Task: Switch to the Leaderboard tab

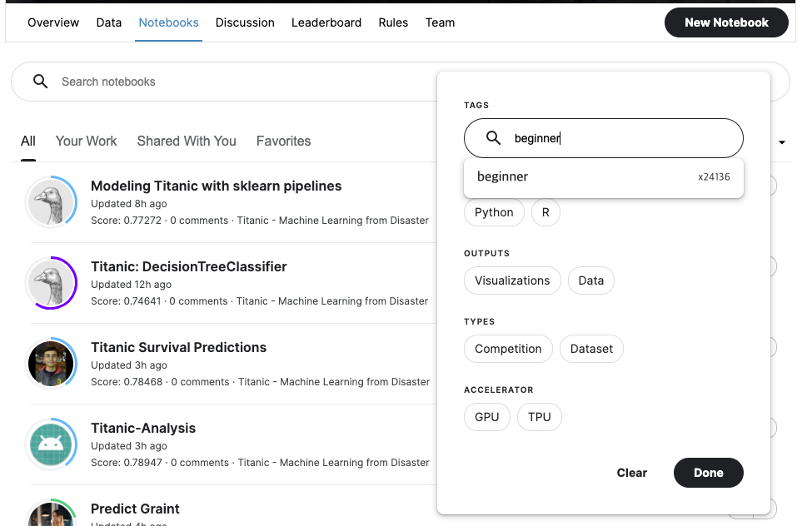Action: [x=326, y=22]
